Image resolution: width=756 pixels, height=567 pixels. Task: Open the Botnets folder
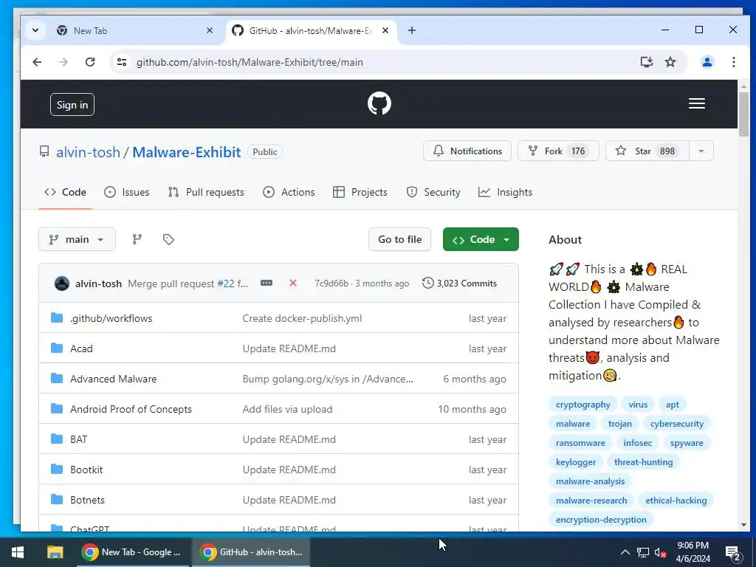click(87, 500)
